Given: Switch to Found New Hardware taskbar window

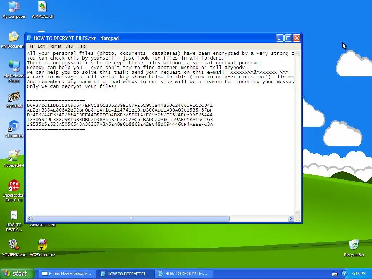Looking at the screenshot, I should (x=67, y=274).
